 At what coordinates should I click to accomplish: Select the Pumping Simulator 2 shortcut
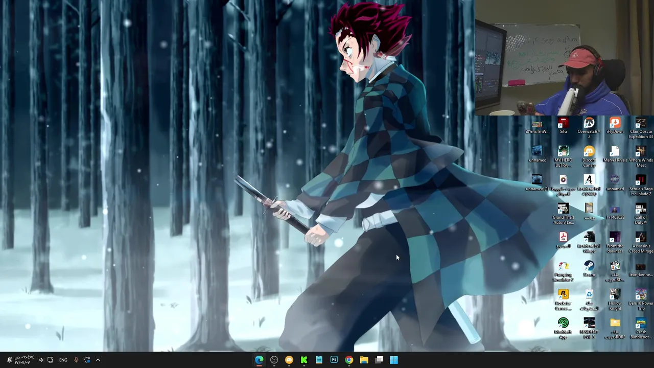[x=563, y=271]
